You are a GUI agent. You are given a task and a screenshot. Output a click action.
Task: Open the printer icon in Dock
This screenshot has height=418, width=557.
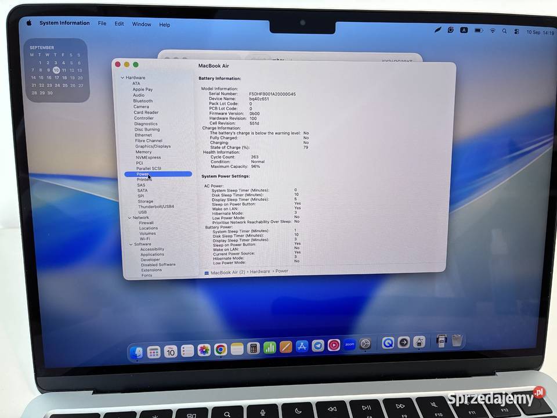pos(442,341)
